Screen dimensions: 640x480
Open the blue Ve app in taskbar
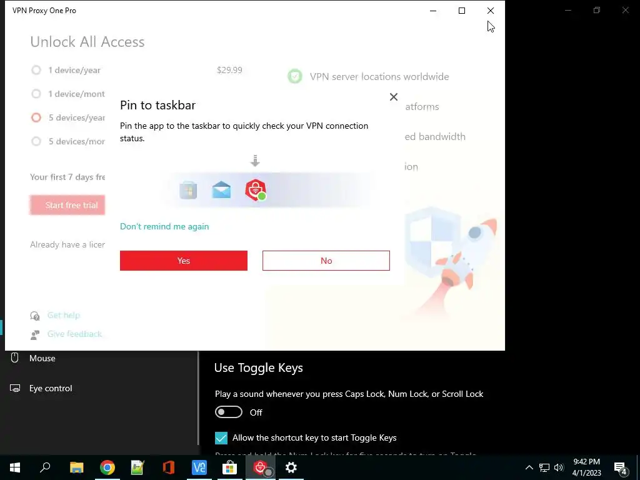click(199, 467)
